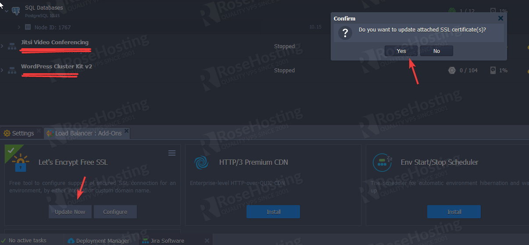Click the WordPress disk usage 1% icon
The width and height of the screenshot is (529, 245).
tap(493, 70)
